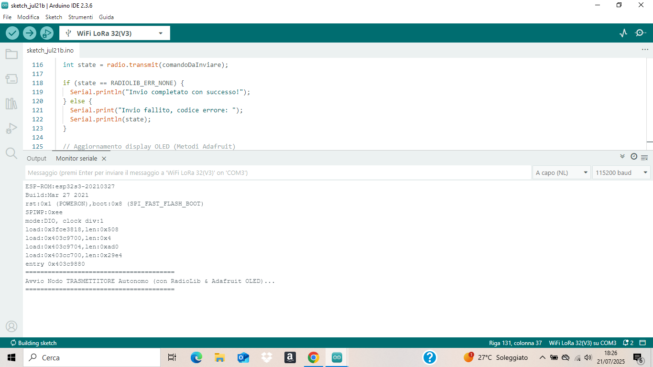This screenshot has height=367, width=653.
Task: Toggle timestamp clock icon in Serial Monitor
Action: [634, 156]
